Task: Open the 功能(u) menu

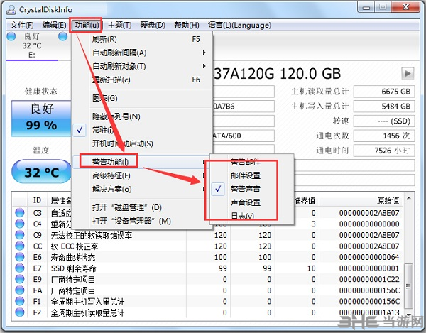Action: [87, 26]
